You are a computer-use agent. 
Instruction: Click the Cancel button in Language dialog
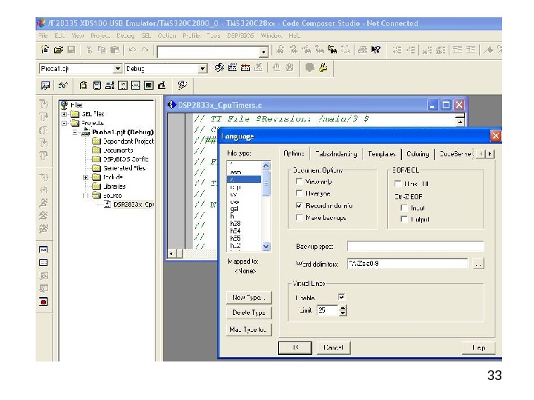pos(334,347)
